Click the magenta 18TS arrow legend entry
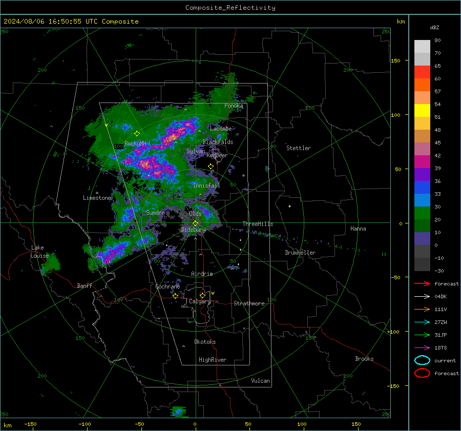 422,348
